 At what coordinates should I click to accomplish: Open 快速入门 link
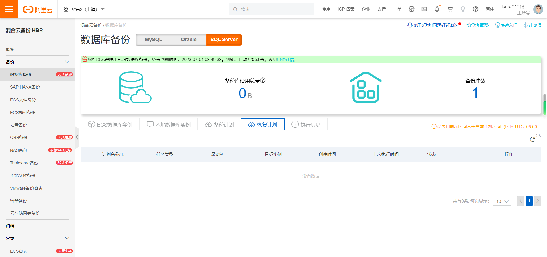pyautogui.click(x=507, y=25)
